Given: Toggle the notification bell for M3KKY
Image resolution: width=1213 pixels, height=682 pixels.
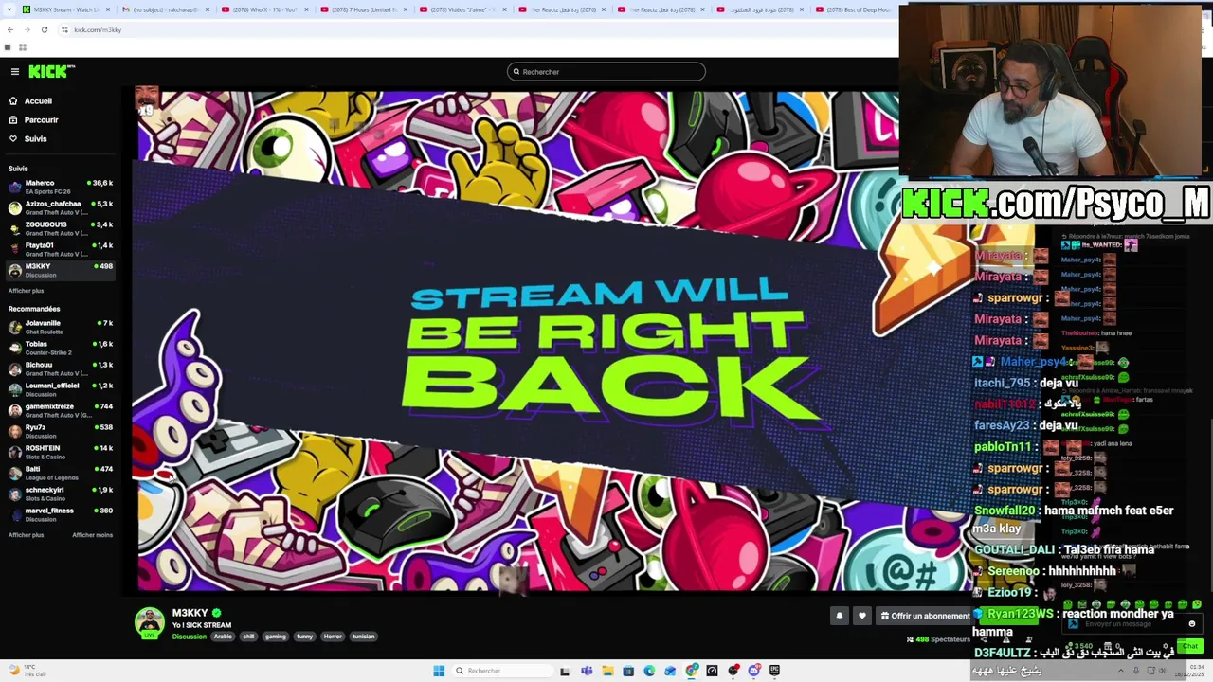Looking at the screenshot, I should click(x=839, y=616).
